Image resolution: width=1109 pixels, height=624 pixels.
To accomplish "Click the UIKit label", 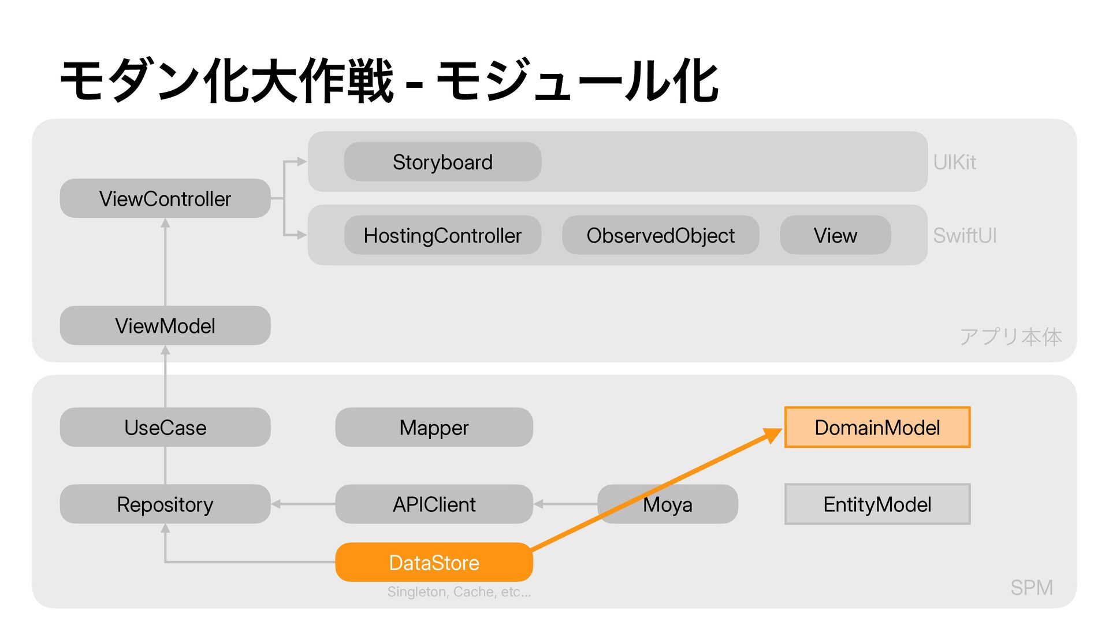I will [x=955, y=162].
